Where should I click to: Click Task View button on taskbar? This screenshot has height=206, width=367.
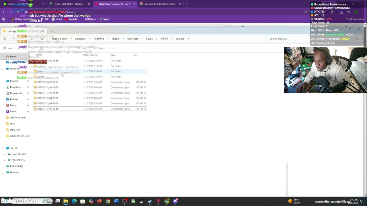tap(58, 201)
